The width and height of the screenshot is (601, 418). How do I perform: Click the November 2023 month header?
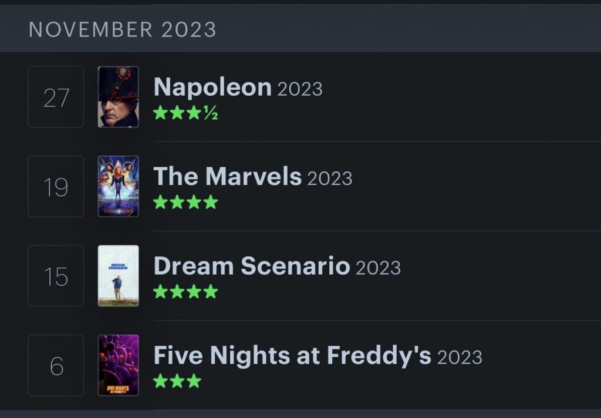(123, 29)
